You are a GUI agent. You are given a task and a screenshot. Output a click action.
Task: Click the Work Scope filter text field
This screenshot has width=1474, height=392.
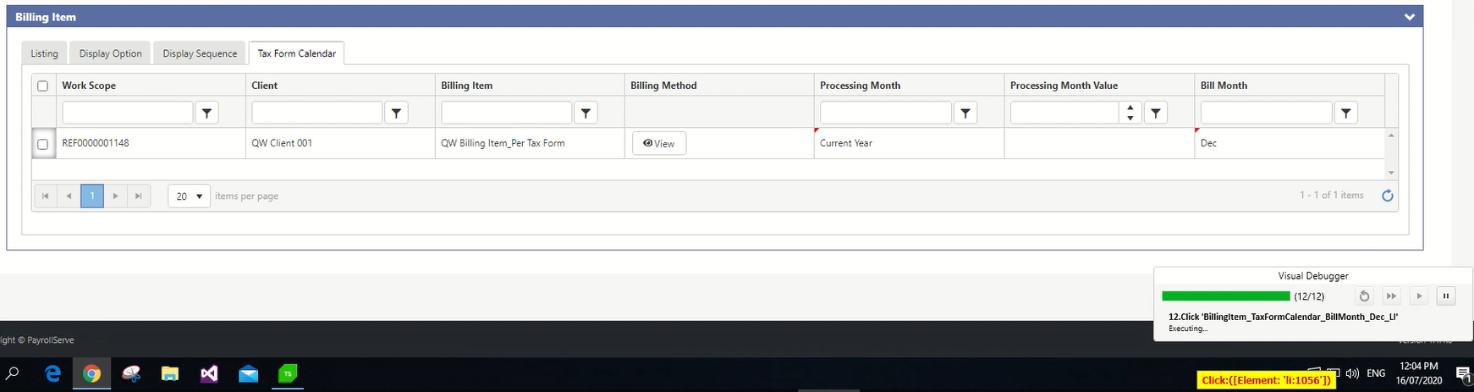pyautogui.click(x=127, y=113)
